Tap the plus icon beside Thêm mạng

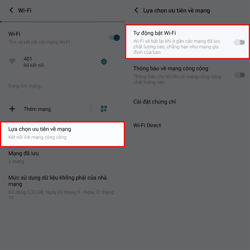click(12, 109)
